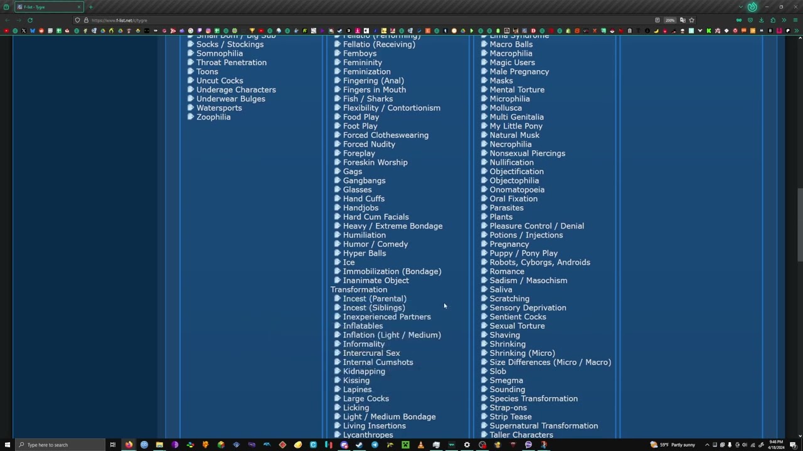
Task: Open the weather widget showing 59°F
Action: coord(673,445)
